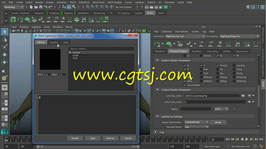Screen dimensions: 266x149
Task: Click the New scene icon
Action: [31, 7]
